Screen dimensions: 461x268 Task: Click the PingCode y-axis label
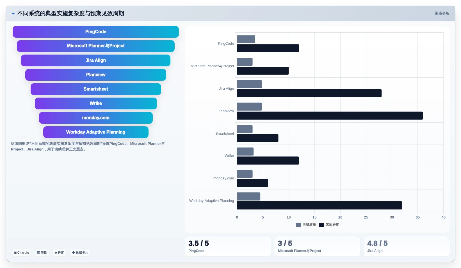pyautogui.click(x=226, y=44)
